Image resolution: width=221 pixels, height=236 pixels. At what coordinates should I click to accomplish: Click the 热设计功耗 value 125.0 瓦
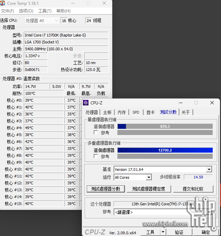[x=96, y=70]
